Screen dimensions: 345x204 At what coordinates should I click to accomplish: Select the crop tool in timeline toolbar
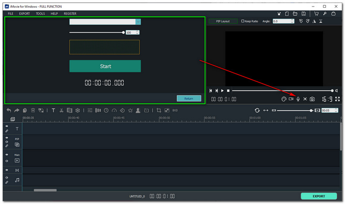pyautogui.click(x=159, y=110)
